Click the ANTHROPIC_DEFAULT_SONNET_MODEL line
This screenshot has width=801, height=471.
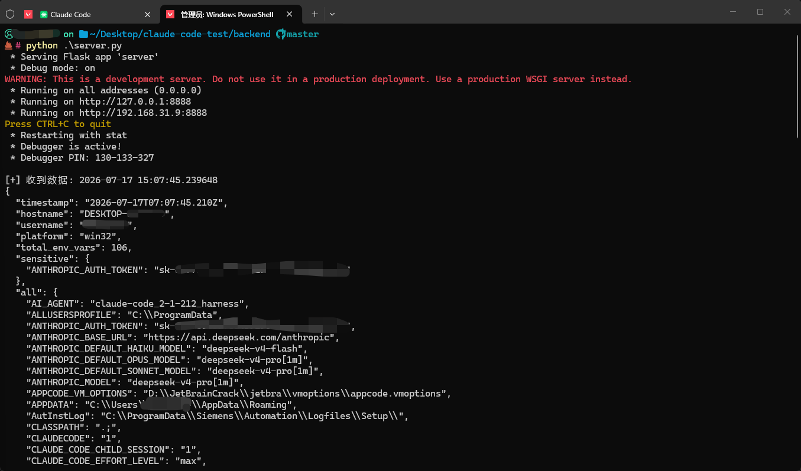(x=175, y=371)
